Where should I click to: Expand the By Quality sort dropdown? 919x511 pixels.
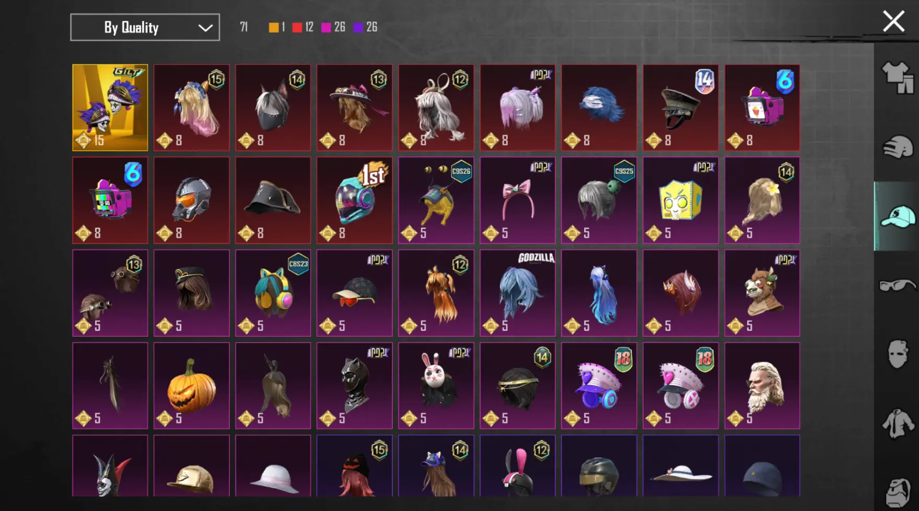coord(145,27)
